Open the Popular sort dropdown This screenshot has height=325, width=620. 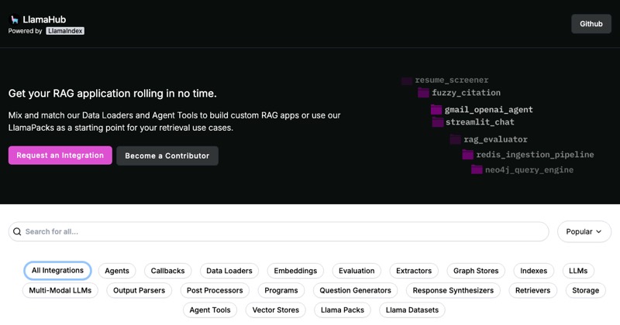pos(584,231)
